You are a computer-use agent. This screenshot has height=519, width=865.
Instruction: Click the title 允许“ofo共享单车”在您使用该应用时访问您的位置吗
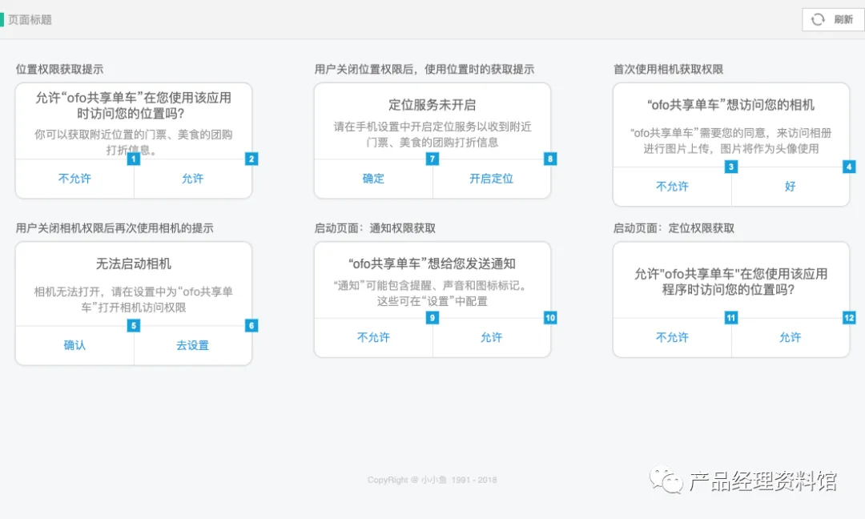click(x=134, y=106)
